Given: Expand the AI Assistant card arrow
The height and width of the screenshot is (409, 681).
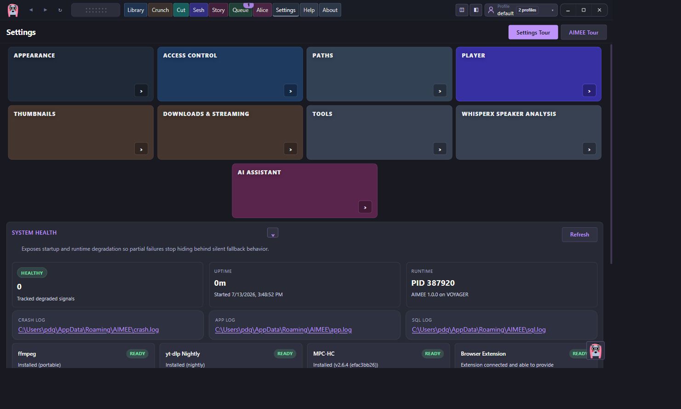Looking at the screenshot, I should pos(365,207).
